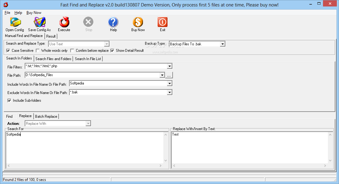Switch to Search Files and Folders tab

(53, 59)
